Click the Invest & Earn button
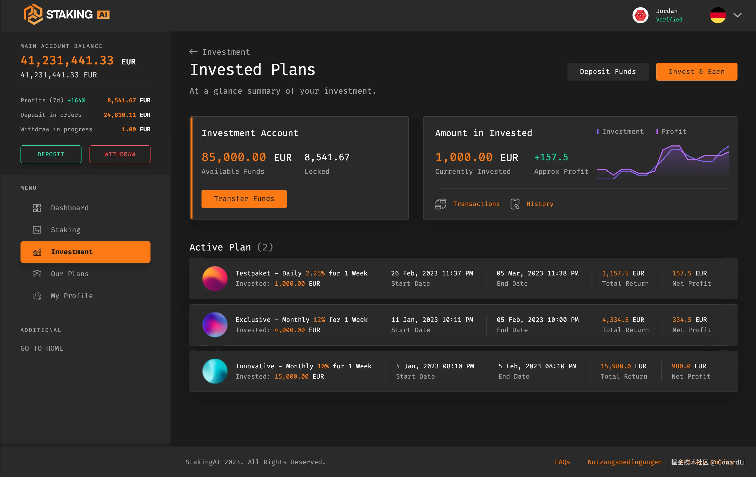756x477 pixels. [x=696, y=71]
